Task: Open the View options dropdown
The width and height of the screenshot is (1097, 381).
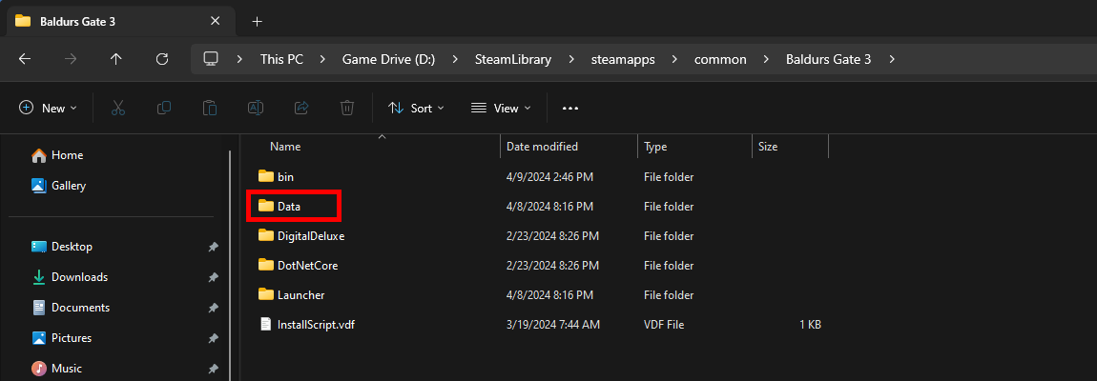Action: (501, 109)
